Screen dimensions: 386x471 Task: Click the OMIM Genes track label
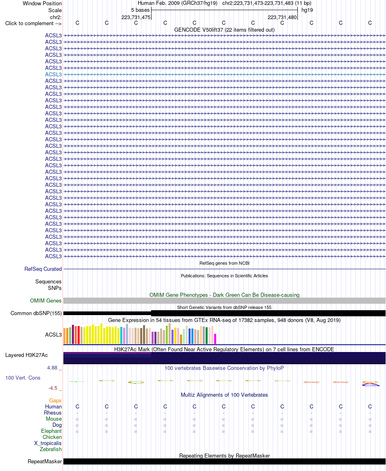(x=46, y=301)
